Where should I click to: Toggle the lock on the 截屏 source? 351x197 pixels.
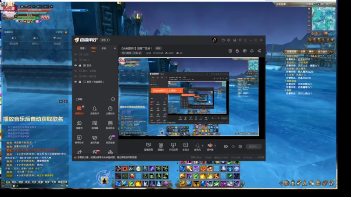click(x=80, y=82)
